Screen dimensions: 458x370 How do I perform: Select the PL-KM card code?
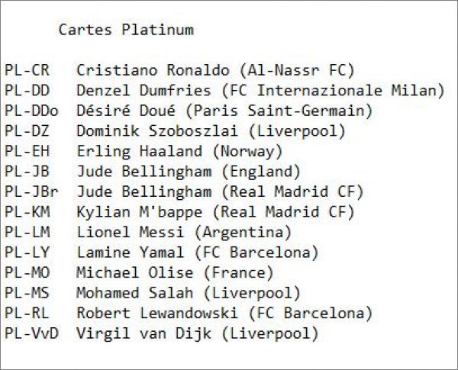pos(27,212)
